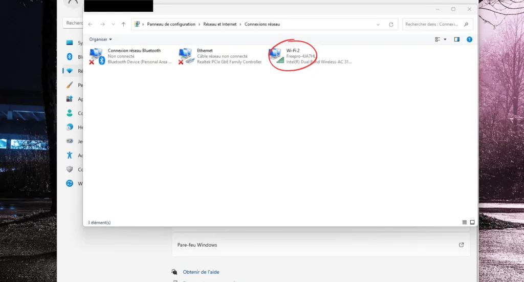The image size is (524, 282).
Task: Open Windows Update icon in Settings sidebar
Action: point(70,183)
